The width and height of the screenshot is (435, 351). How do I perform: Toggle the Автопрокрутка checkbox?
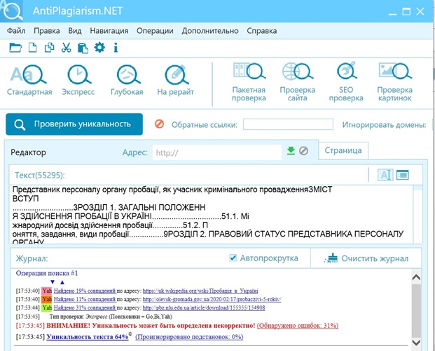click(233, 258)
